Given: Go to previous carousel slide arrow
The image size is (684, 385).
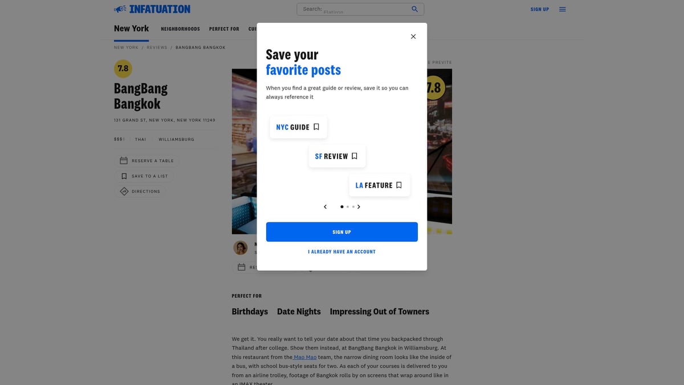Looking at the screenshot, I should point(325,206).
